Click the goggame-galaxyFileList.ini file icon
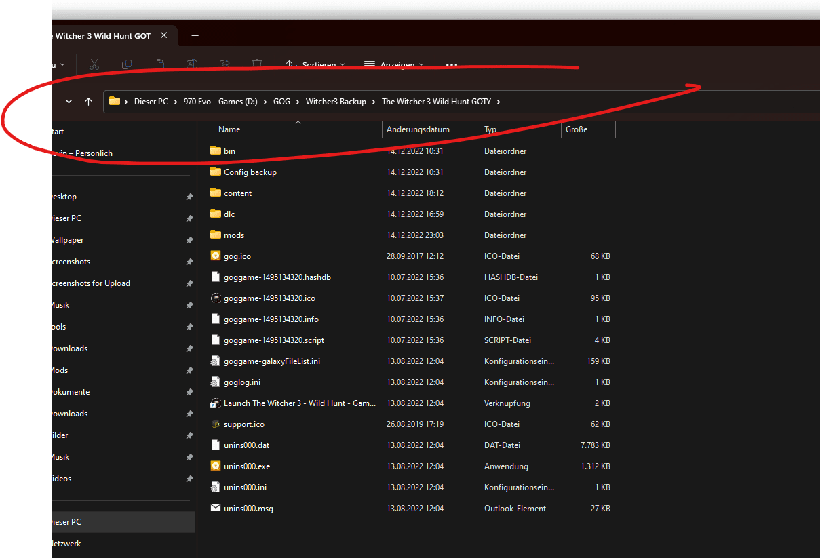 [x=216, y=361]
